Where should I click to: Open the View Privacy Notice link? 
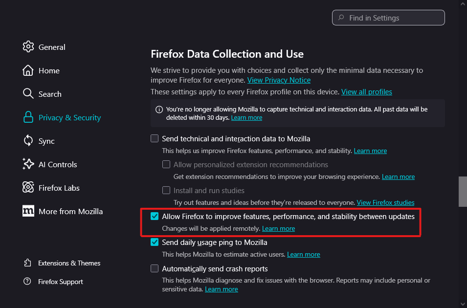[x=279, y=80]
